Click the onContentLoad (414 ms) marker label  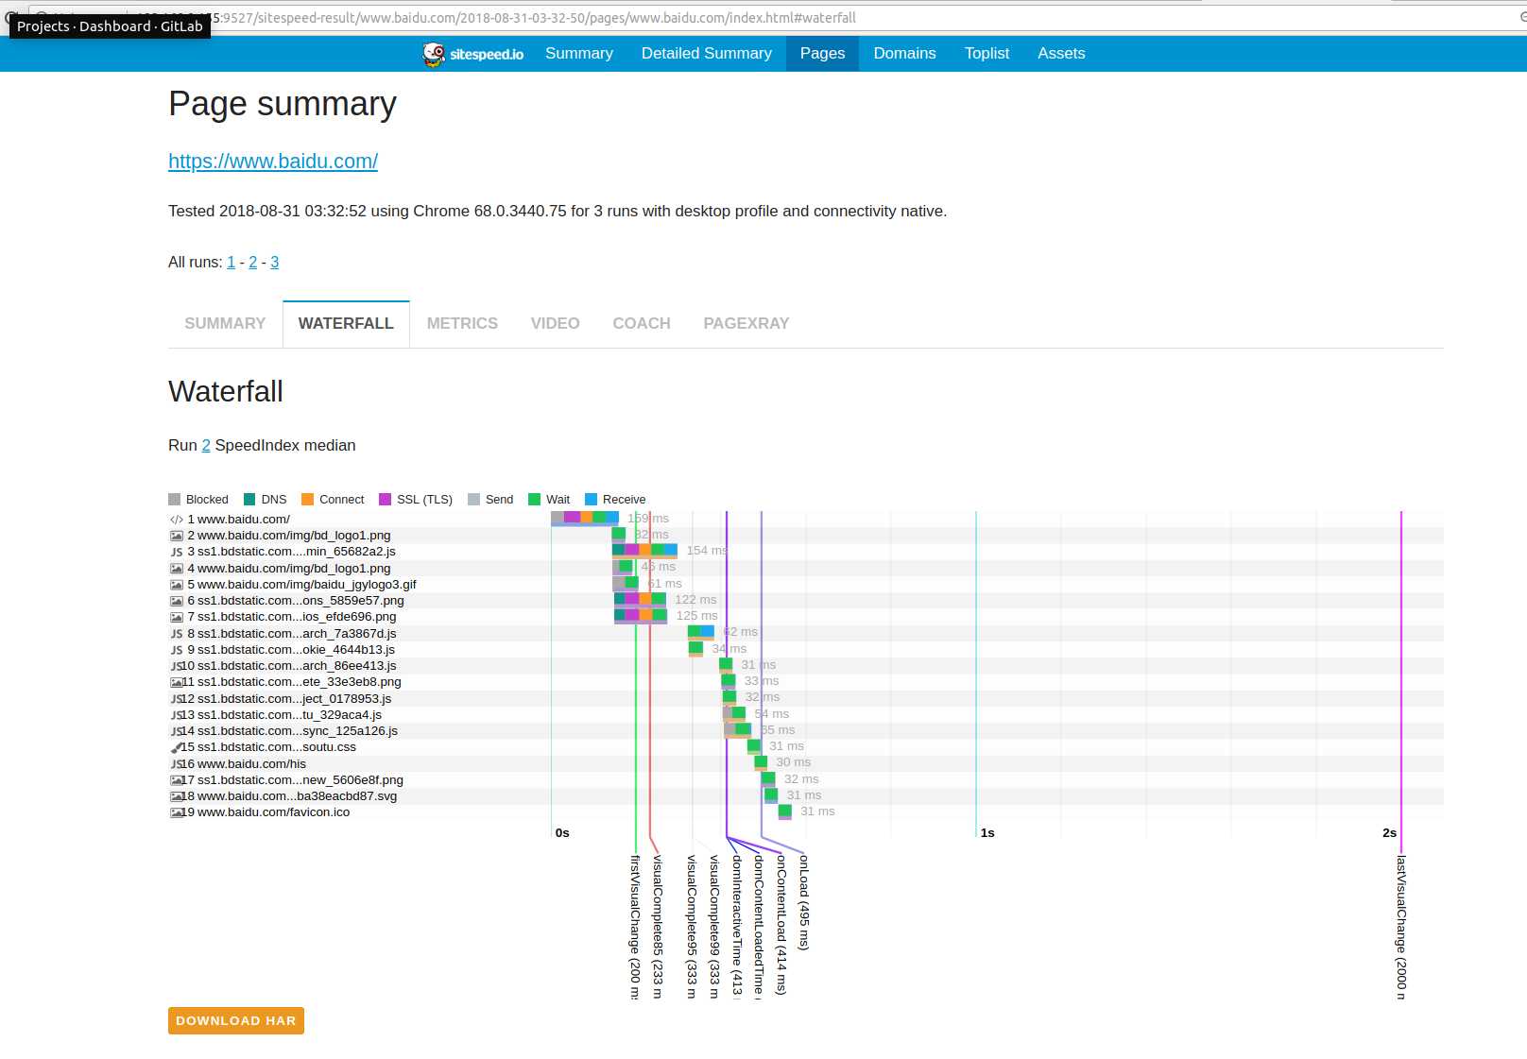coord(781,925)
